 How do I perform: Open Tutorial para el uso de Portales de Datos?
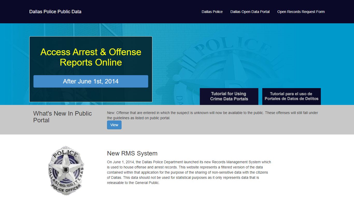click(292, 96)
